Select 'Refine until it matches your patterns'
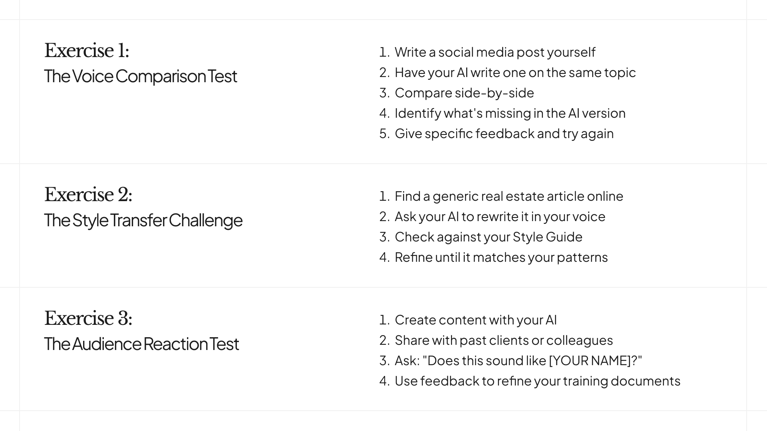Screen dimensions: 767x431 pos(501,257)
